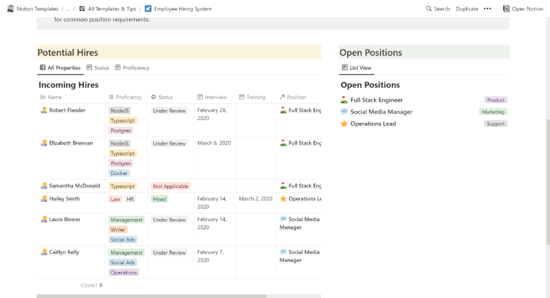Click the Not Applicable status tag
550x298 pixels.
click(x=170, y=186)
